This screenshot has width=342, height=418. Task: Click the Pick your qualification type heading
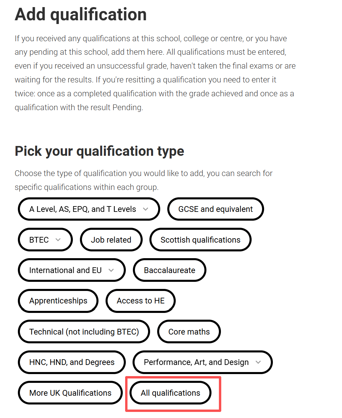coord(99,151)
